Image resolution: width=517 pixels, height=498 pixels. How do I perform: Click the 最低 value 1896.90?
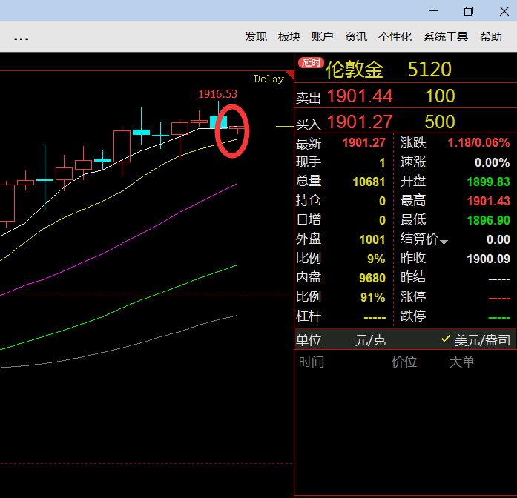click(489, 220)
